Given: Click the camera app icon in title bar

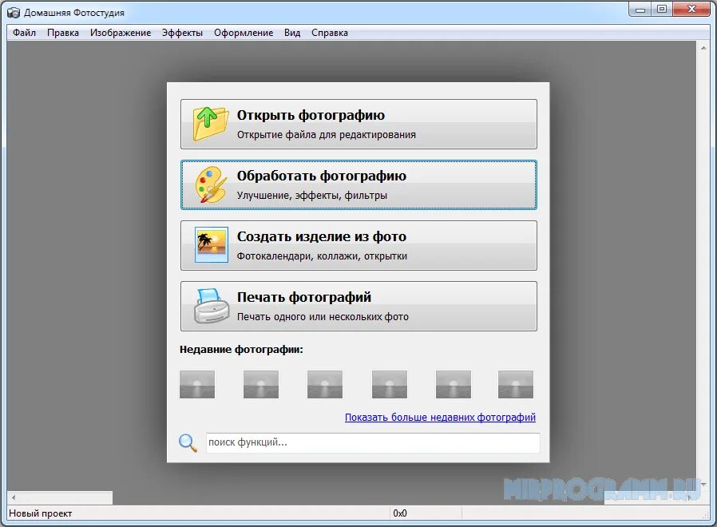Looking at the screenshot, I should tap(14, 12).
